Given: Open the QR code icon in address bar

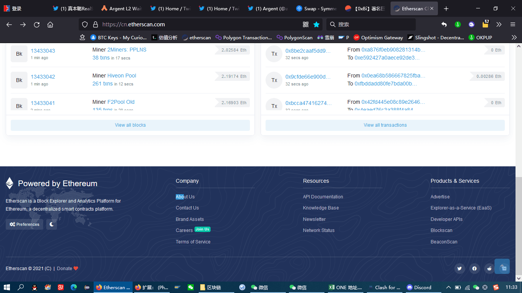Looking at the screenshot, I should click(306, 24).
